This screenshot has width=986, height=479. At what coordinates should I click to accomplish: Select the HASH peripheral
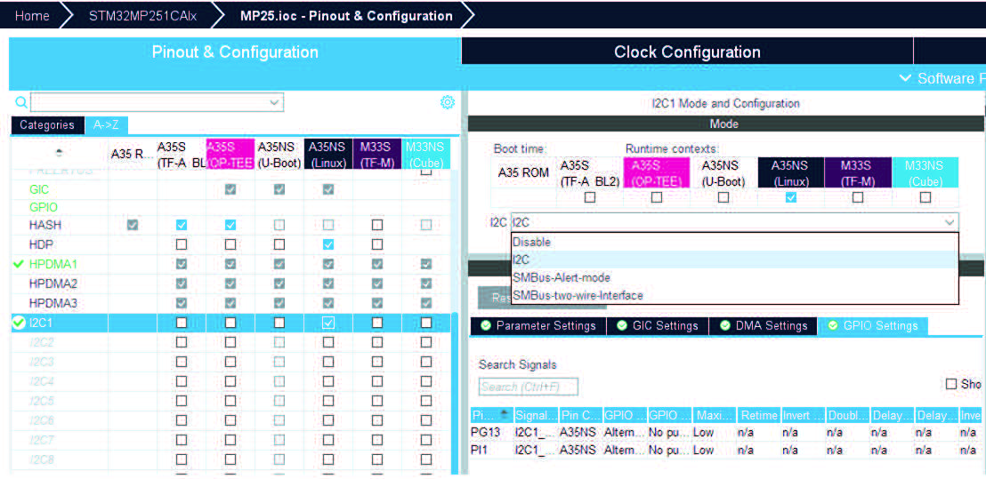point(45,225)
